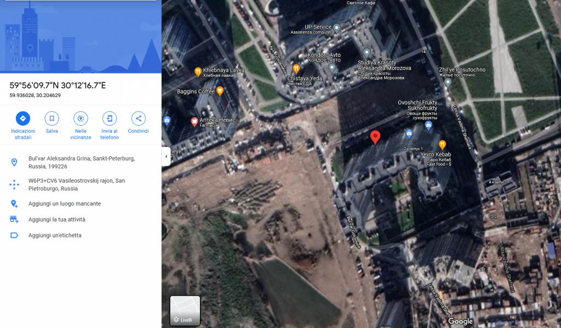
Task: Share the place using Condividi
Action: pyautogui.click(x=138, y=118)
